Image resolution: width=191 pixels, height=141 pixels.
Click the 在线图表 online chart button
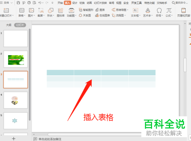pyautogui.click(x=102, y=16)
